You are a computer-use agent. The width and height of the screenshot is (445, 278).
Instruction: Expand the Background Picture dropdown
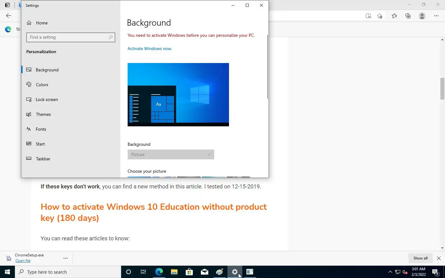pyautogui.click(x=171, y=154)
